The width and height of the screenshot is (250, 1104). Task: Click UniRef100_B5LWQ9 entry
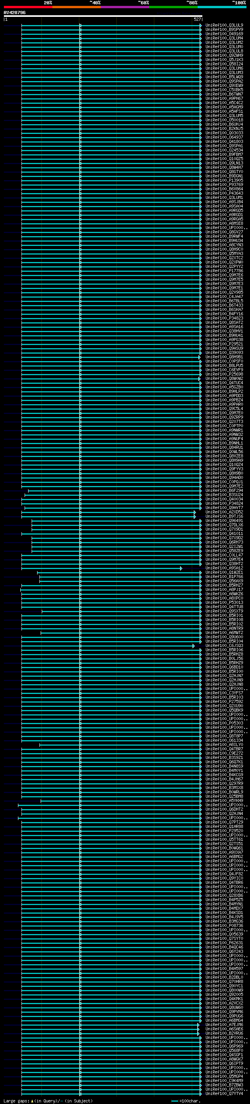(224, 77)
